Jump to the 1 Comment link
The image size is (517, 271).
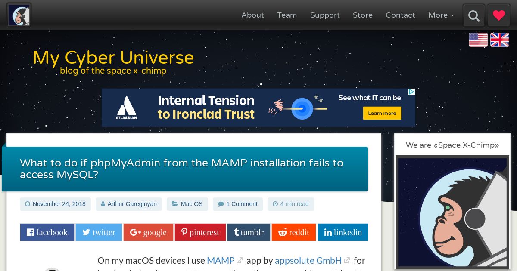pos(238,204)
